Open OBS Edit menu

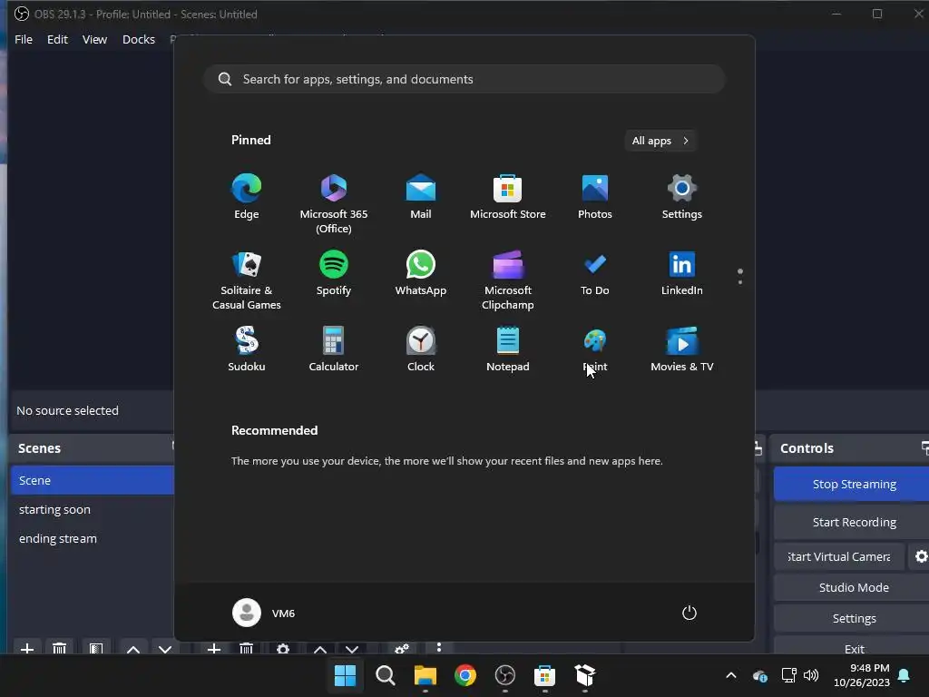[x=57, y=39]
